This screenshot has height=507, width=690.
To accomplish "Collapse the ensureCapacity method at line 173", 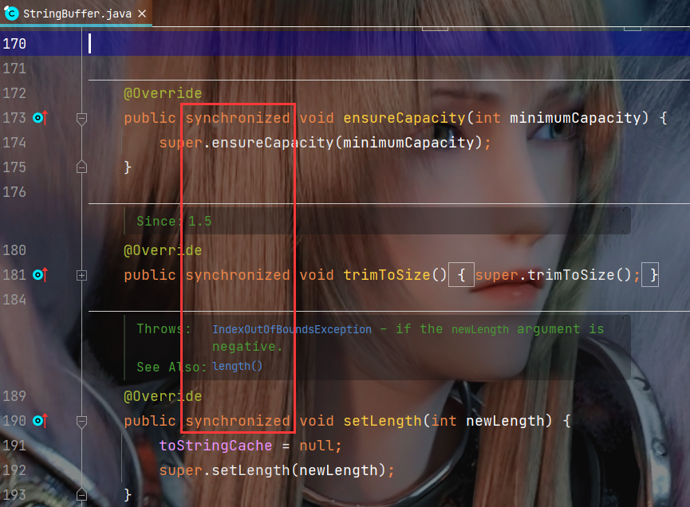I will (x=81, y=119).
